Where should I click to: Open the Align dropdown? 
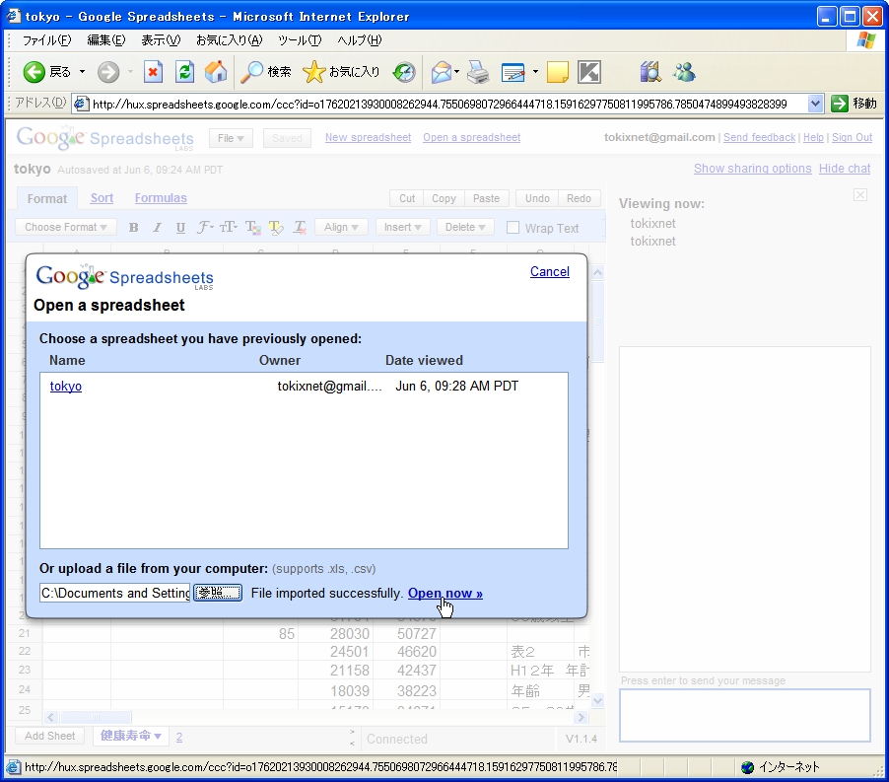(341, 228)
